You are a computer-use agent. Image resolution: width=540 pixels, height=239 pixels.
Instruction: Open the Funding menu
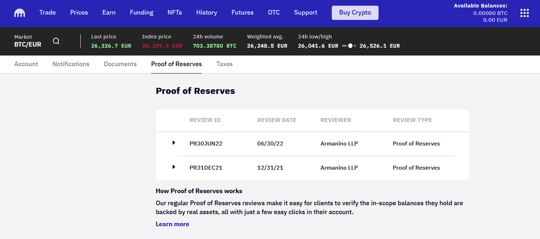coord(142,13)
